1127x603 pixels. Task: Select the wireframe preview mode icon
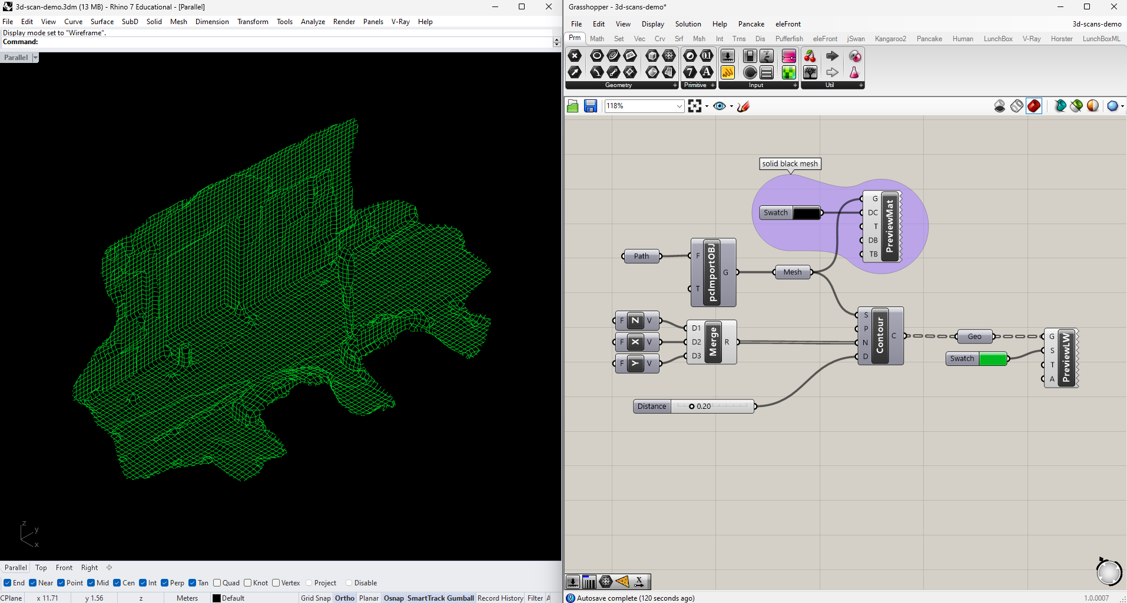point(1017,106)
